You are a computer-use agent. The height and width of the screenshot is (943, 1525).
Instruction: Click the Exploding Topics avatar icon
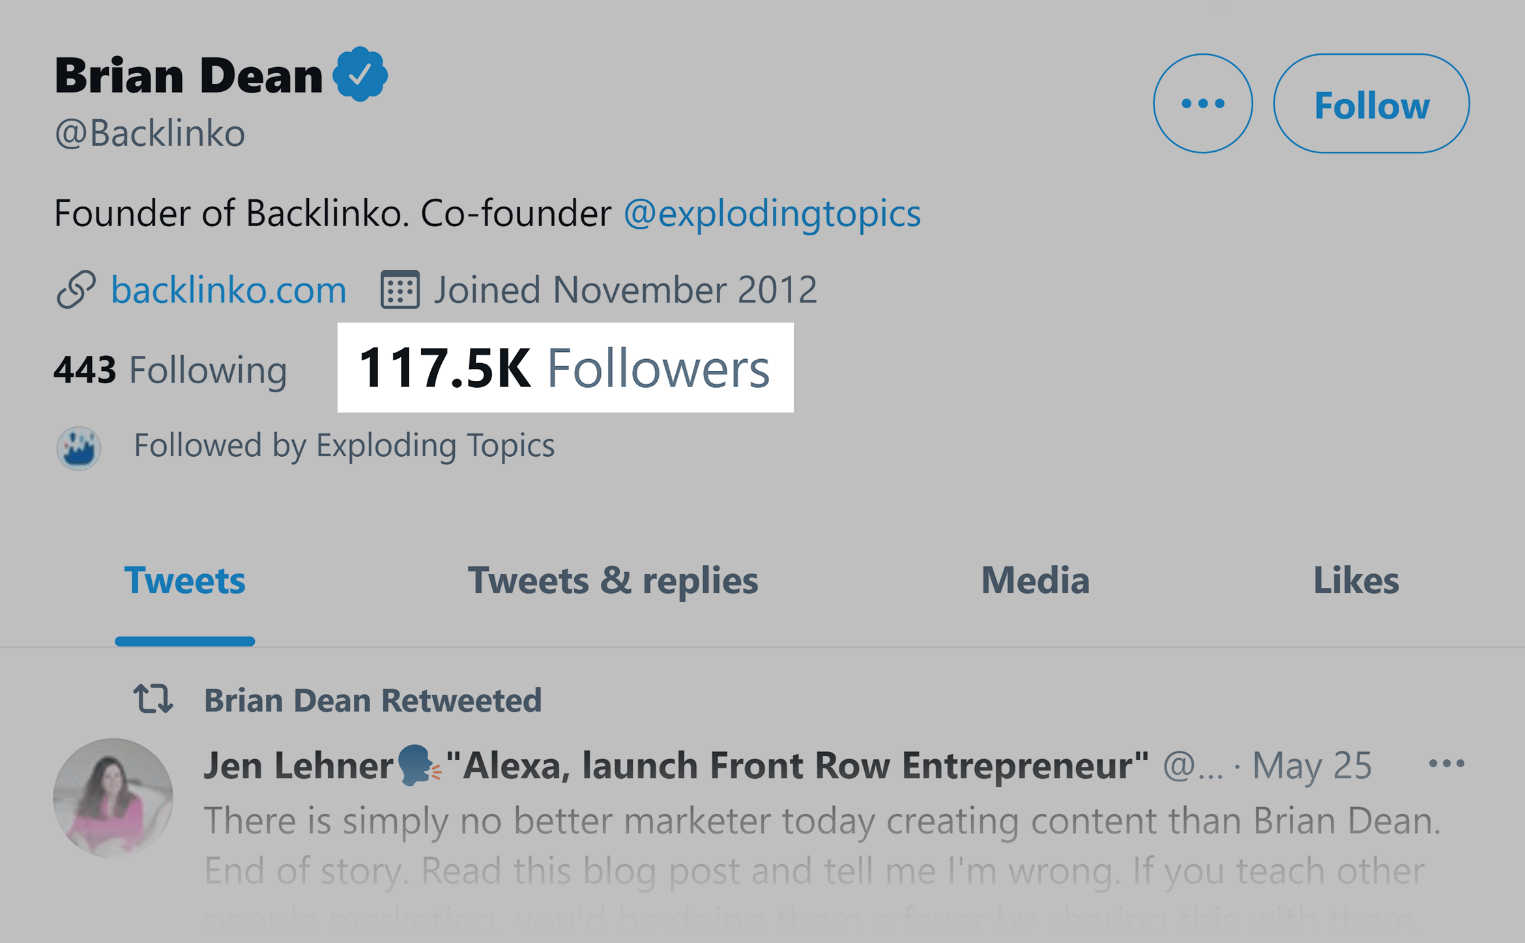79,447
